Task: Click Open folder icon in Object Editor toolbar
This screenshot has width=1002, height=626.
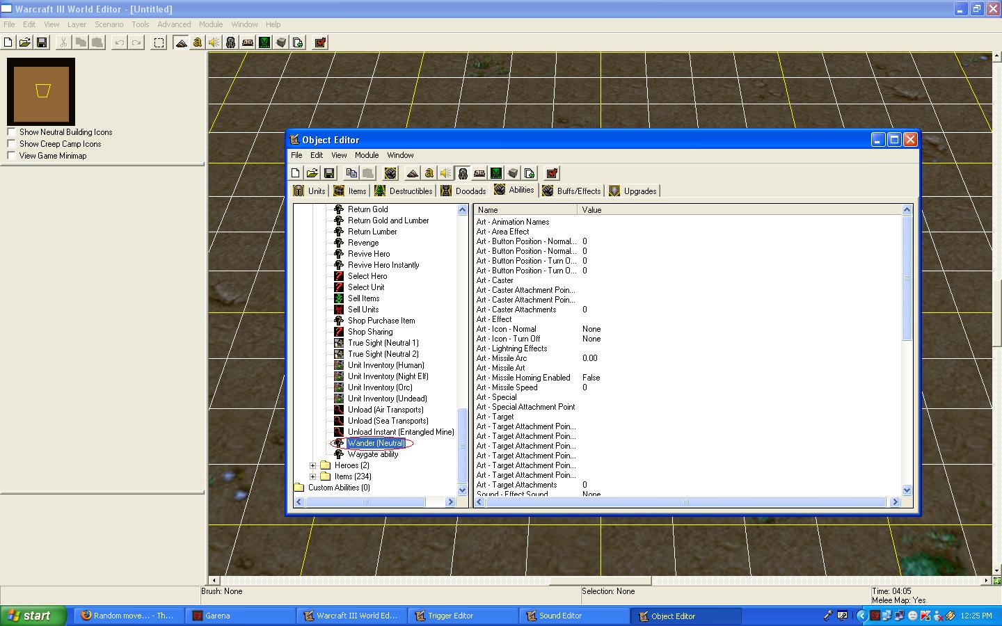Action: [x=312, y=173]
